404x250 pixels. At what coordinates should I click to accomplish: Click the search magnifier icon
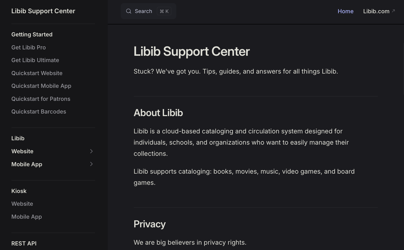129,11
